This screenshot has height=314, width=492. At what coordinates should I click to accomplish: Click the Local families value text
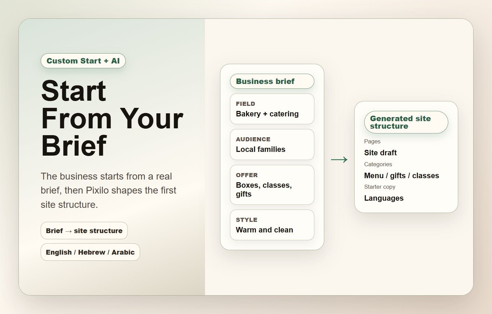pos(260,149)
